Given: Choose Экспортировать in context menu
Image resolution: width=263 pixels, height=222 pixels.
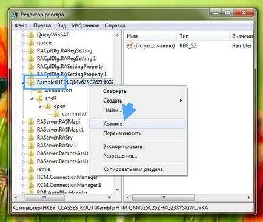Looking at the screenshot, I should [x=138, y=146].
